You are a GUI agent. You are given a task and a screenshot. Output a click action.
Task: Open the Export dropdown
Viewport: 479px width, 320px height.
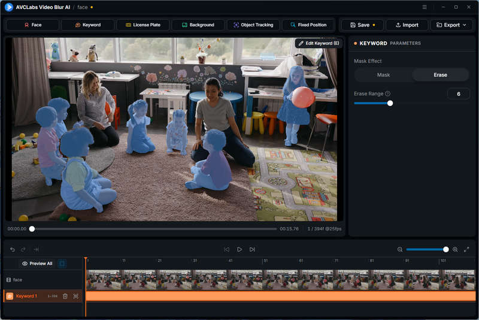451,25
